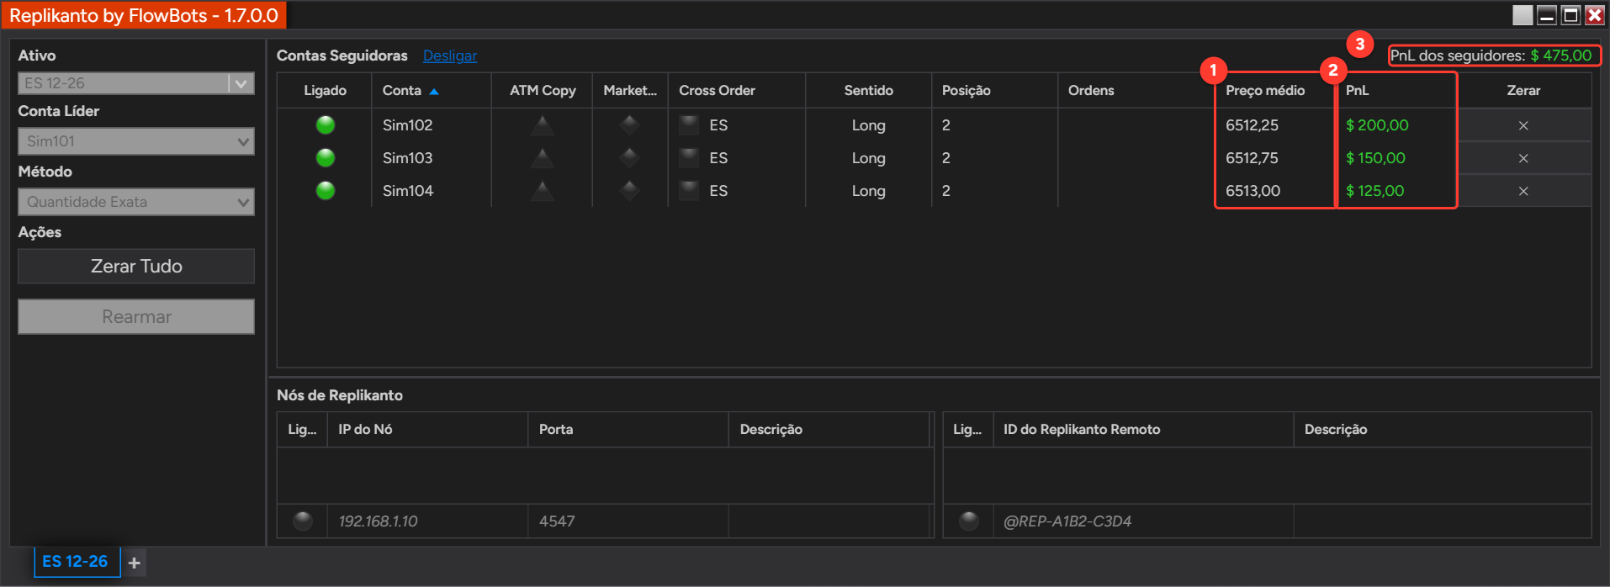The image size is (1610, 587).
Task: Click the Market column header
Action: pyautogui.click(x=630, y=91)
